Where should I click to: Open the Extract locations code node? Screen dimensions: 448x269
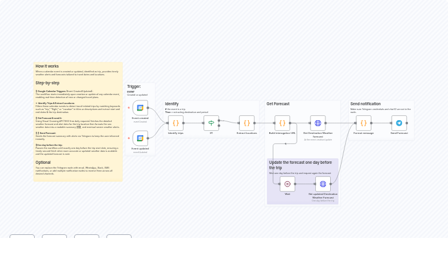[246, 123]
